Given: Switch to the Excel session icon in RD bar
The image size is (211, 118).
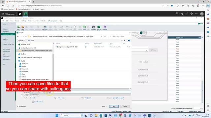Looking at the screenshot, I should coord(25,14).
